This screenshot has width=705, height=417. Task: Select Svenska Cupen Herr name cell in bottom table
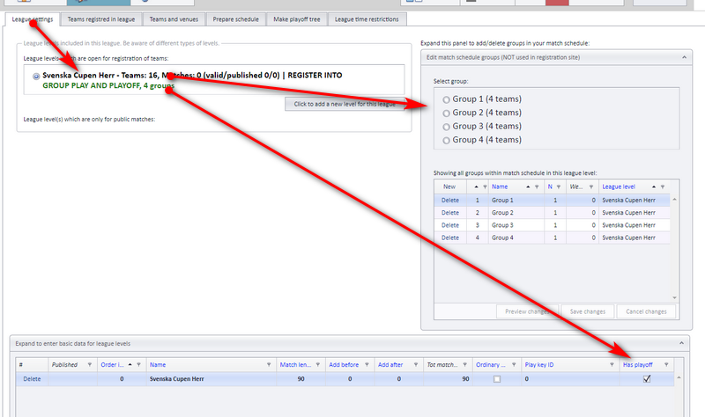click(211, 379)
